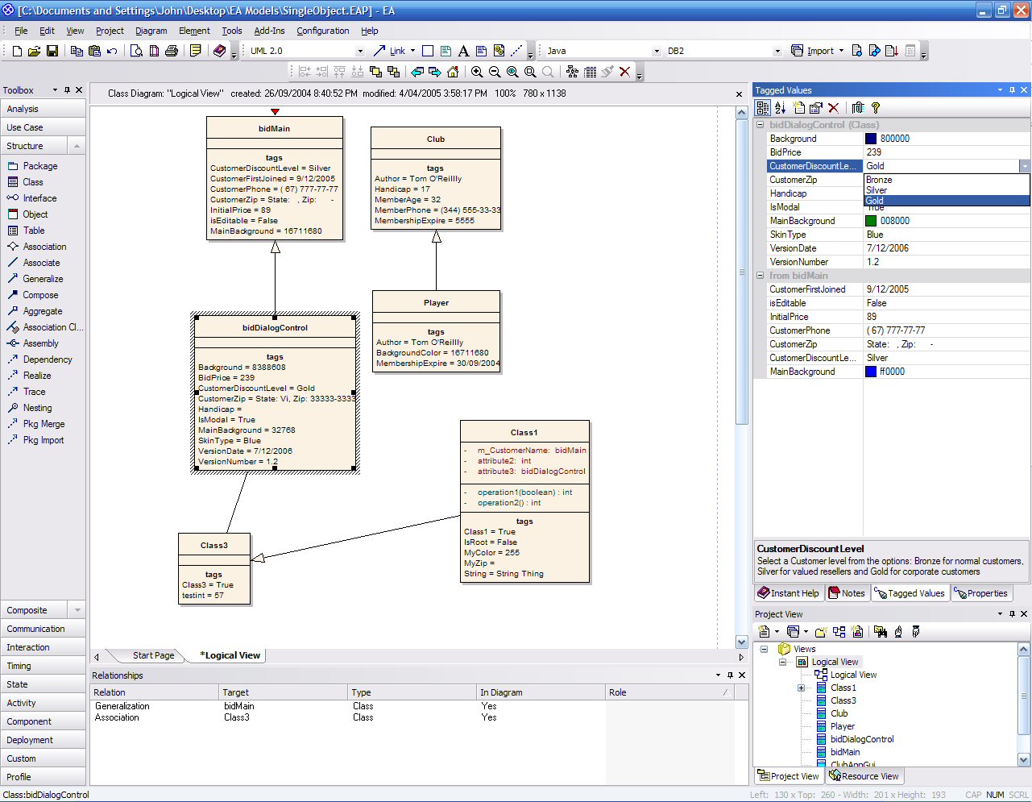Image resolution: width=1032 pixels, height=802 pixels.
Task: Click the yellow question mark help icon
Action: [876, 107]
